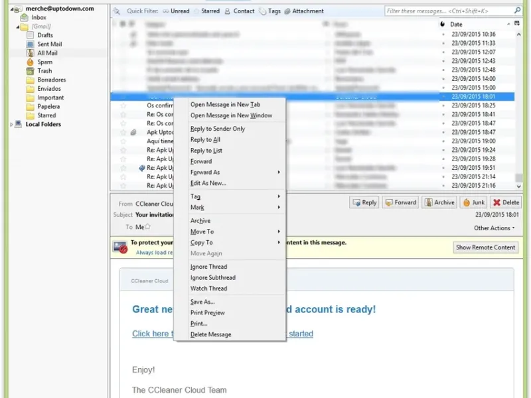The width and height of the screenshot is (531, 398).
Task: Click the replied arrow icon on Re: Apk row
Action: 142,168
